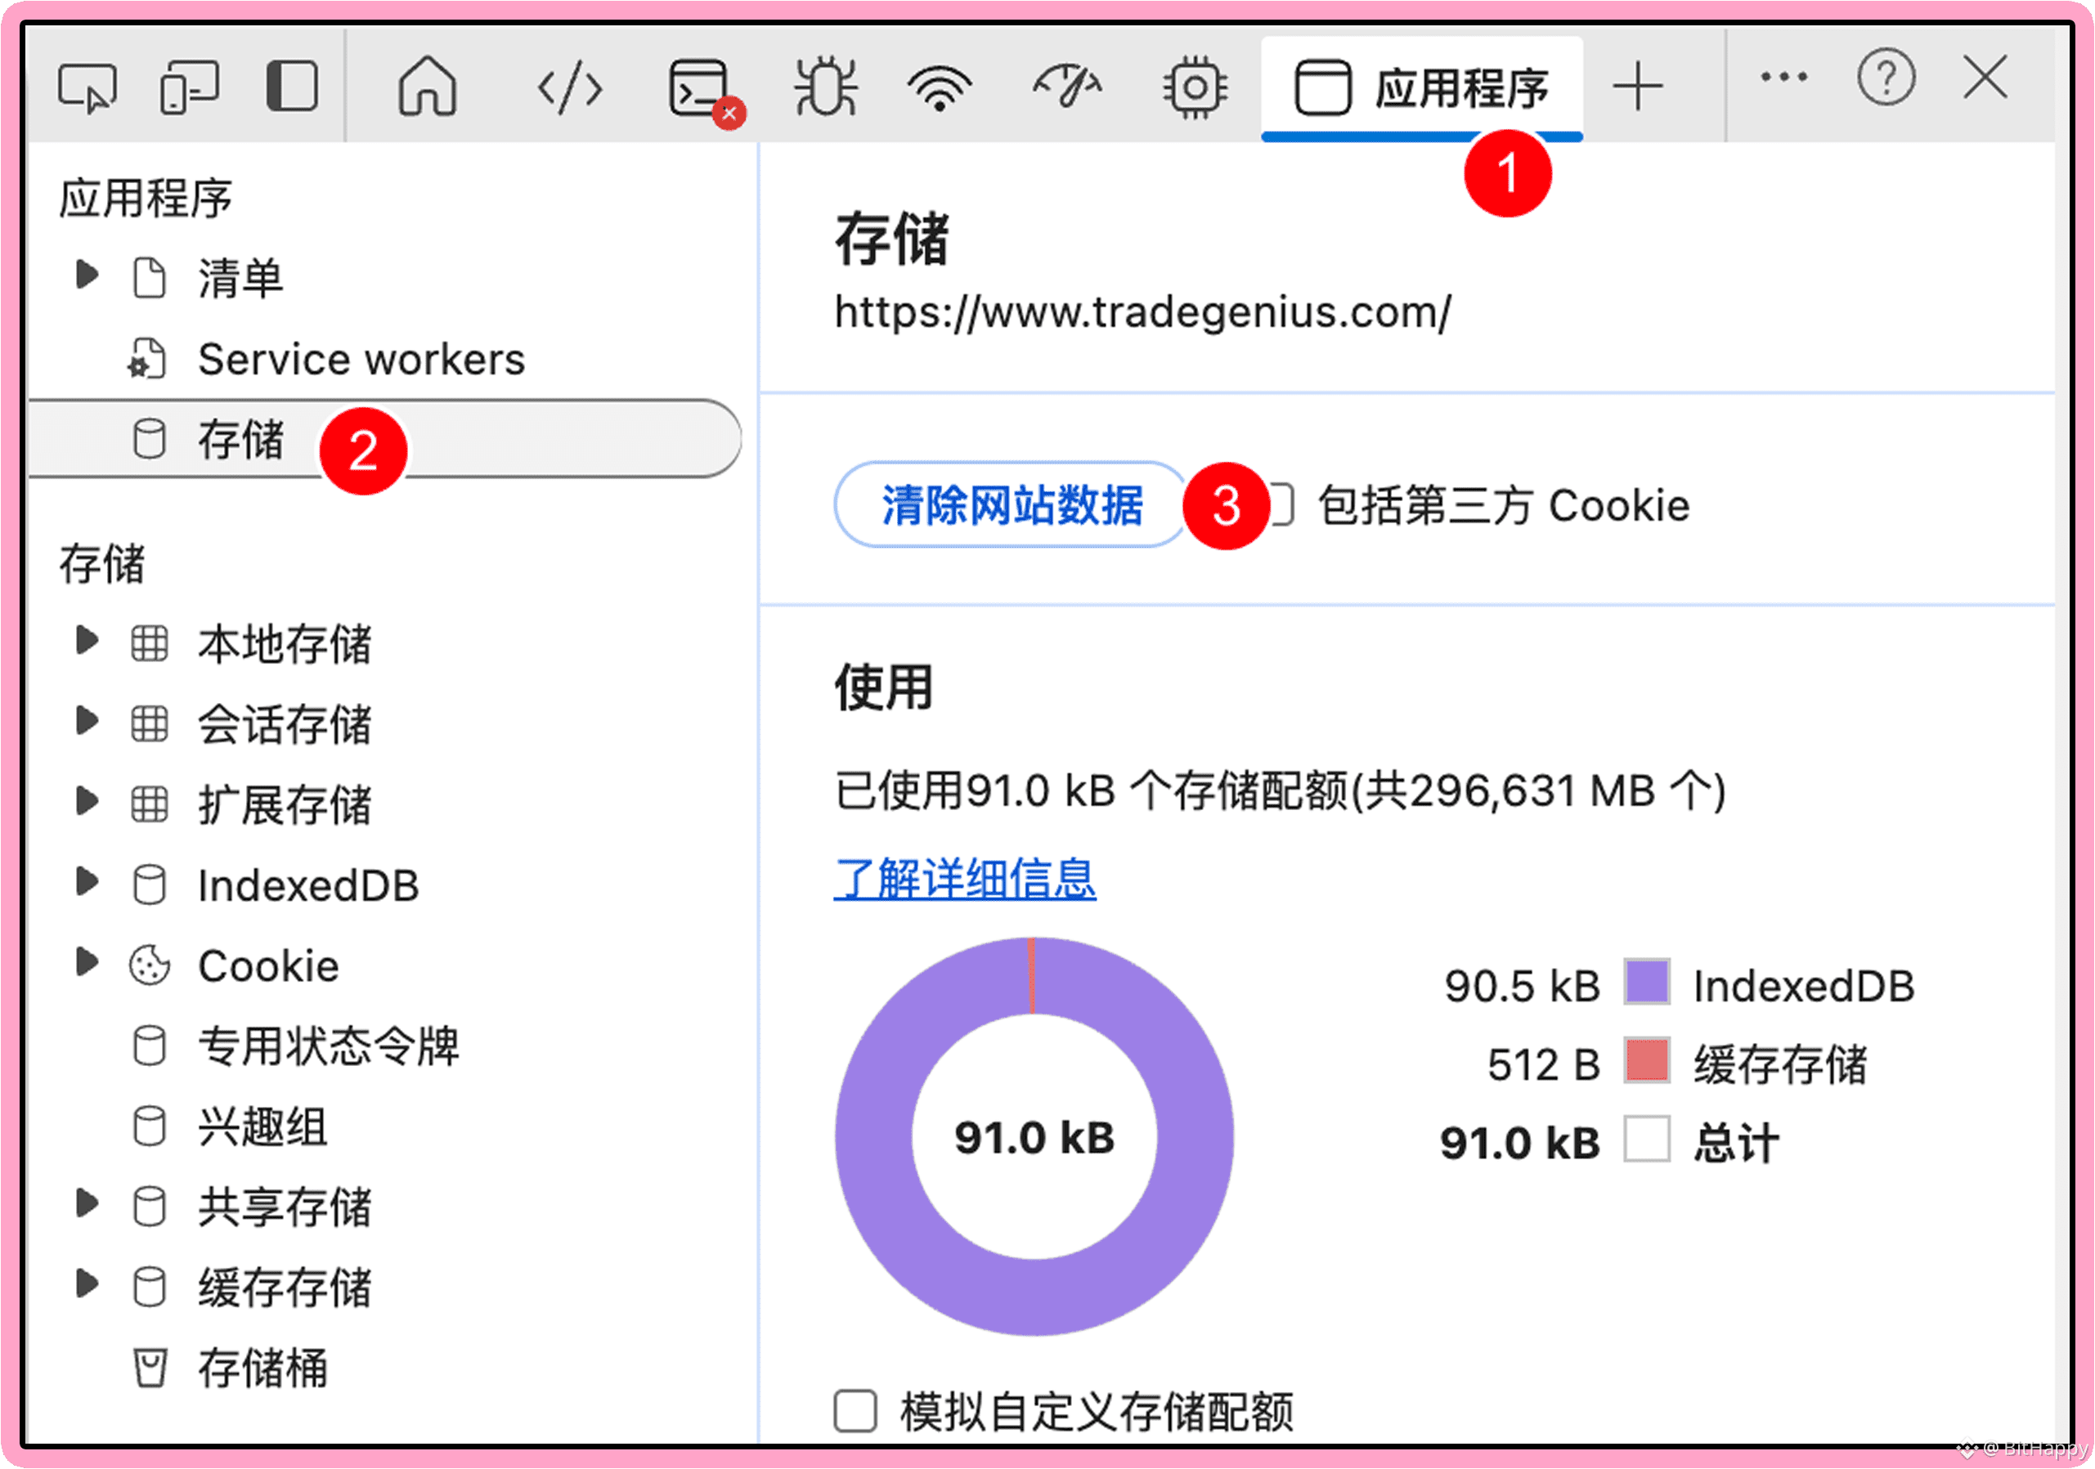Select 存储桶 item in sidebar
2095x1469 pixels.
[x=262, y=1368]
